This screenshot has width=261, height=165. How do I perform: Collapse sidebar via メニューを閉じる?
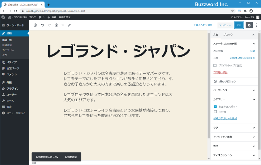coord(14,113)
